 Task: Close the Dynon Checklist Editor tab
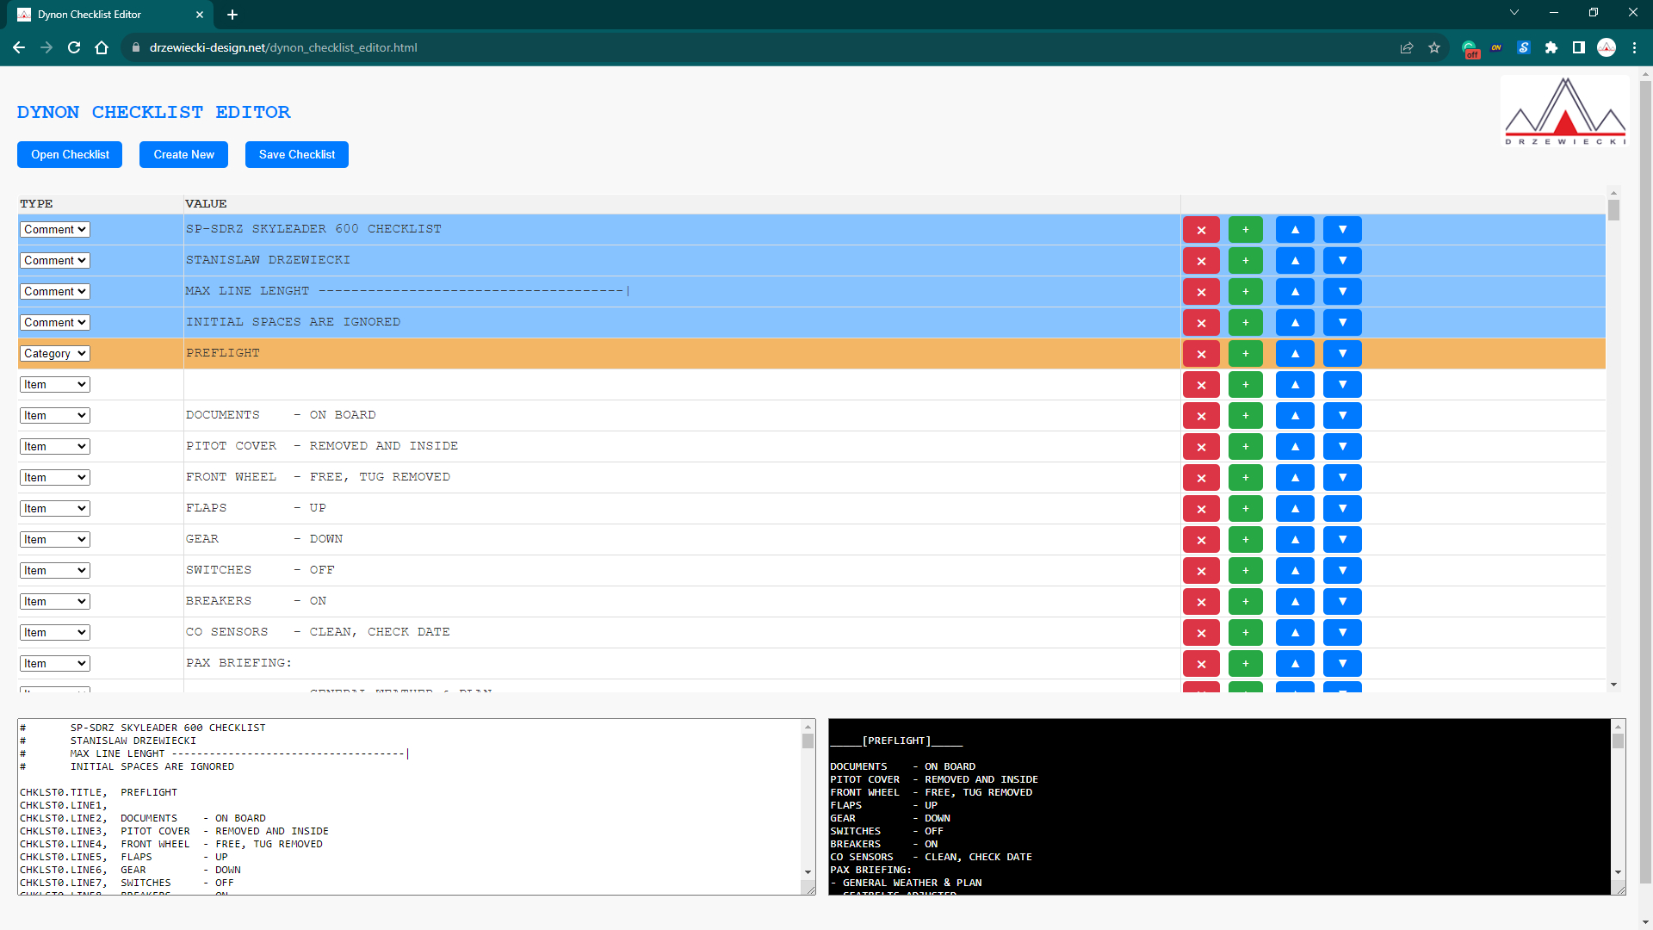point(200,15)
